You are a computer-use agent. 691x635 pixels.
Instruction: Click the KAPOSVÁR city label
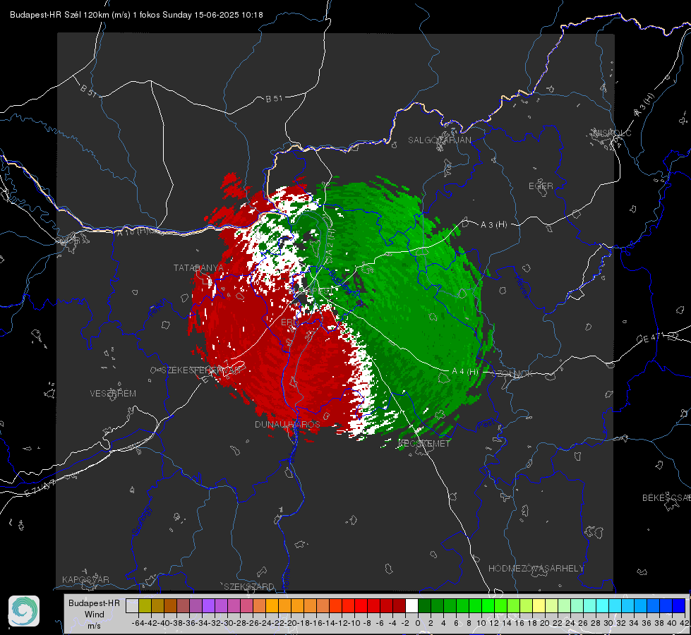coord(85,579)
